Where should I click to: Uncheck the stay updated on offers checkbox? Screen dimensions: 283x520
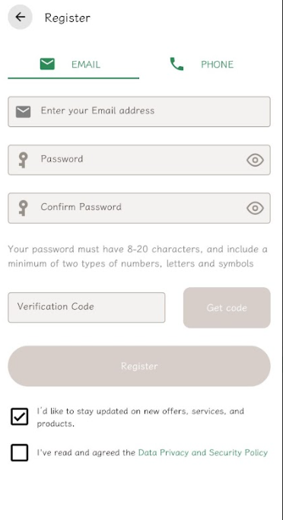(20, 416)
